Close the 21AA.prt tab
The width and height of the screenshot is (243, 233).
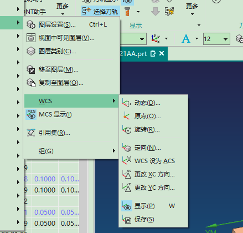point(162,53)
